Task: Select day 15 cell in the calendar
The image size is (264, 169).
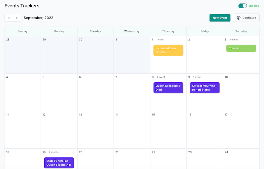Action: point(168,130)
